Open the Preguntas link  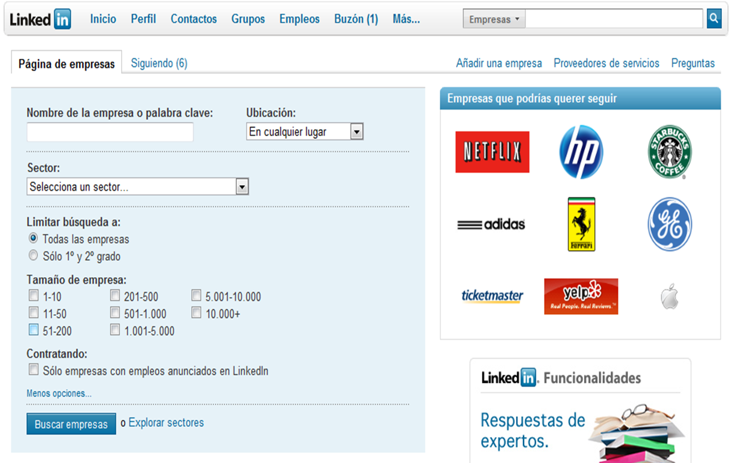coord(693,63)
